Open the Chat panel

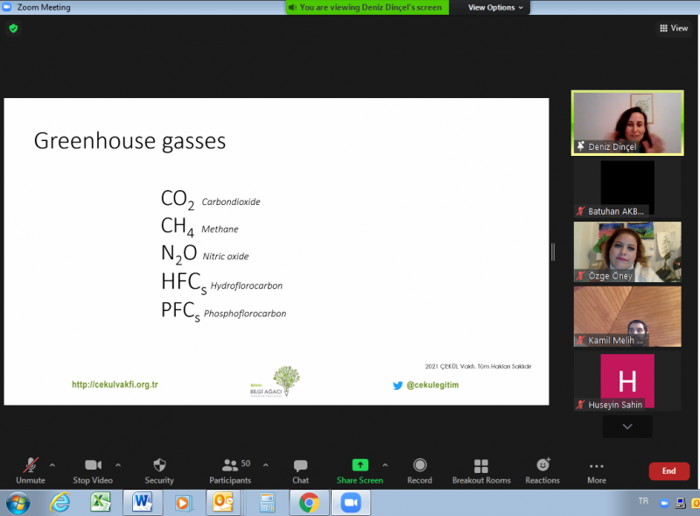(300, 466)
